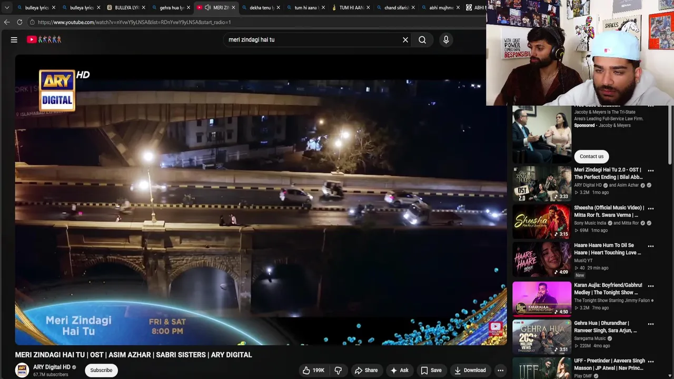Viewport: 674px width, 379px height.
Task: Open Saregama Music channel under Gehra Hua
Action: pyautogui.click(x=590, y=338)
